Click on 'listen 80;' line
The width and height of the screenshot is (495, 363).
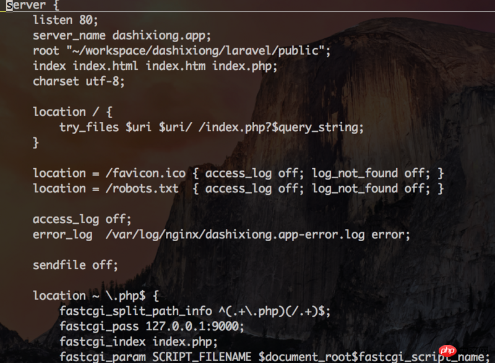[66, 20]
